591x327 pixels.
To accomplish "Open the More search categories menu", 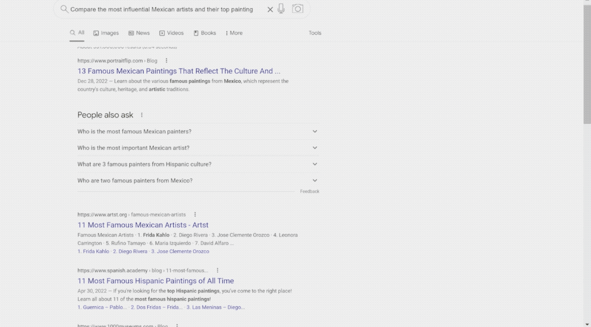I will click(234, 33).
